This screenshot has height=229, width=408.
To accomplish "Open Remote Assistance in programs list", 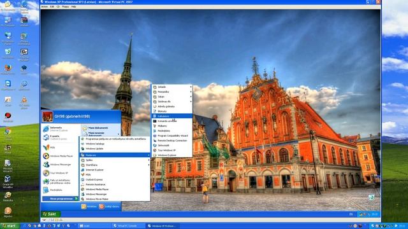I will click(115, 184).
